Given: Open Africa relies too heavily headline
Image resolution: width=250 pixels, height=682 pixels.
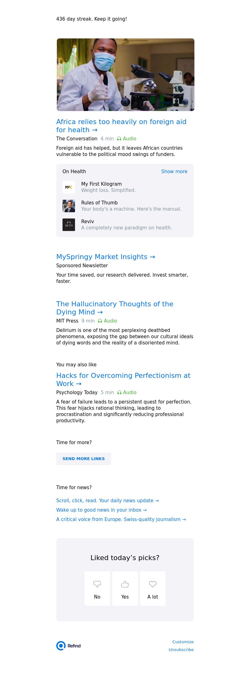Looking at the screenshot, I should 121,126.
